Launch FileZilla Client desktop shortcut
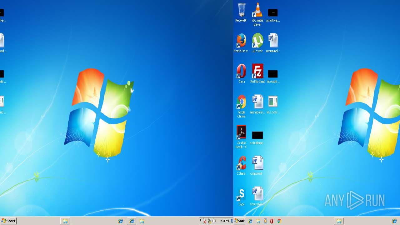 (257, 74)
